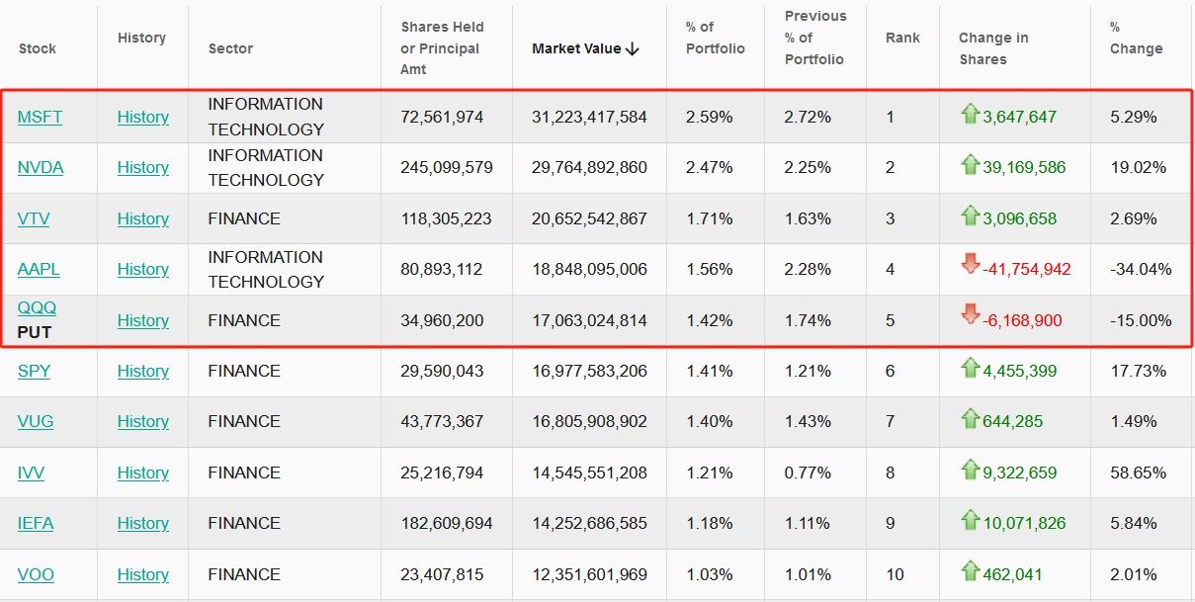View History for the SPY row
This screenshot has height=602, width=1195.
pos(142,371)
